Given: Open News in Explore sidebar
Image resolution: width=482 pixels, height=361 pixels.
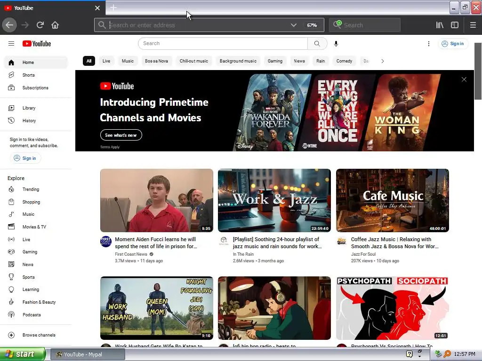Looking at the screenshot, I should click(36, 264).
